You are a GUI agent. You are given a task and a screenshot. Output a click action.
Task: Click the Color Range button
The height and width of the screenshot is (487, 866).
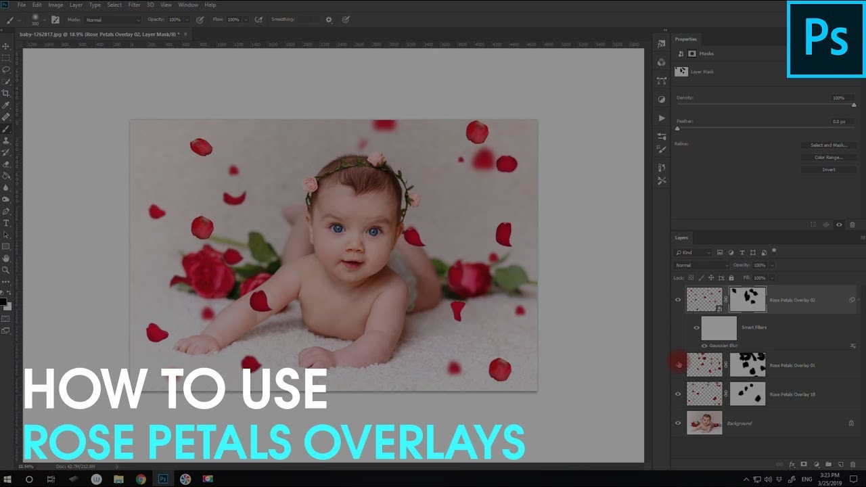pyautogui.click(x=829, y=157)
